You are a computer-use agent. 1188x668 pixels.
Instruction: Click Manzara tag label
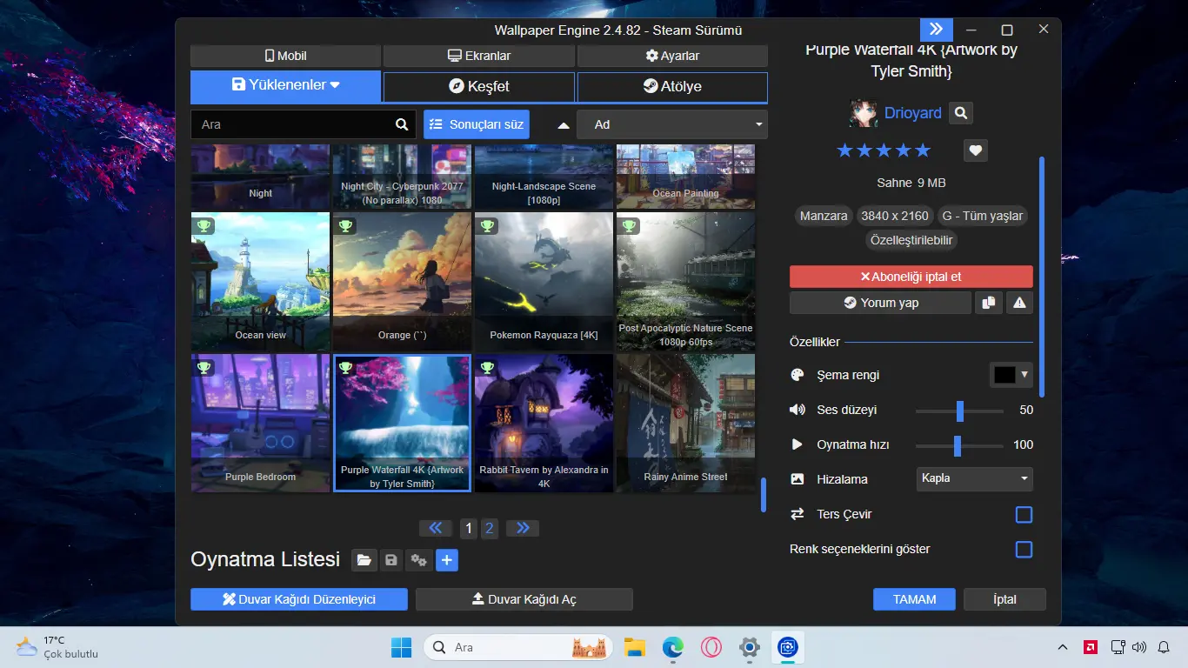(824, 216)
